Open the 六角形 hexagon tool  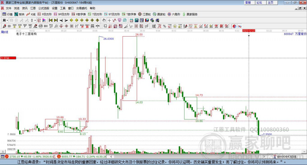point(174,14)
